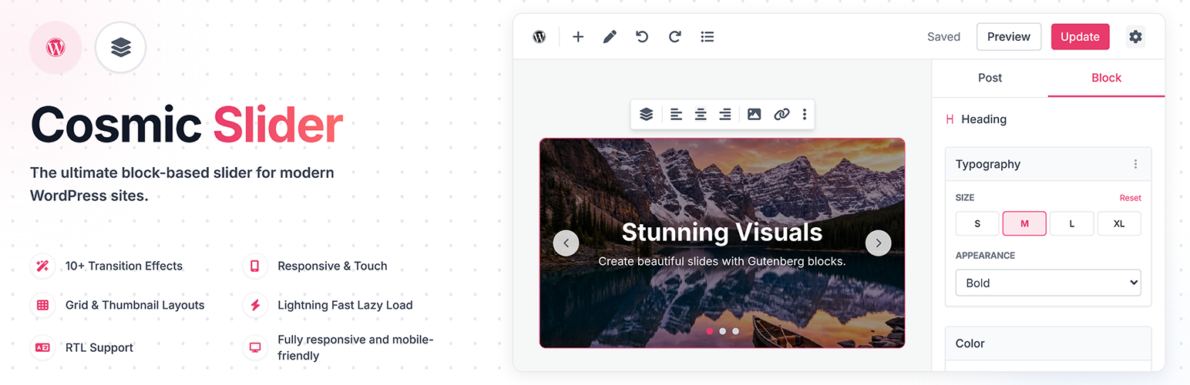Click the WordPress logo in editor toolbar
The width and height of the screenshot is (1190, 385).
pyautogui.click(x=540, y=37)
